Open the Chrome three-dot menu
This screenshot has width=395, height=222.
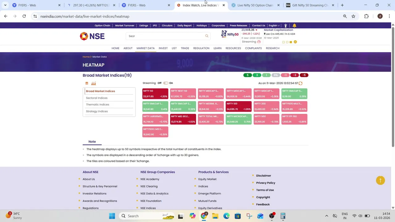coord(389,16)
